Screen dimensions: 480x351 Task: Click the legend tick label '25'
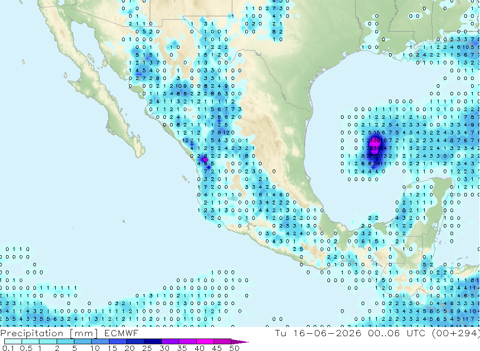(147, 348)
